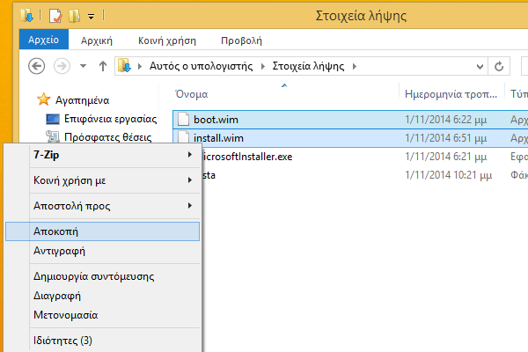The width and height of the screenshot is (528, 352).
Task: Open the address bar history dropdown
Action: 480,66
